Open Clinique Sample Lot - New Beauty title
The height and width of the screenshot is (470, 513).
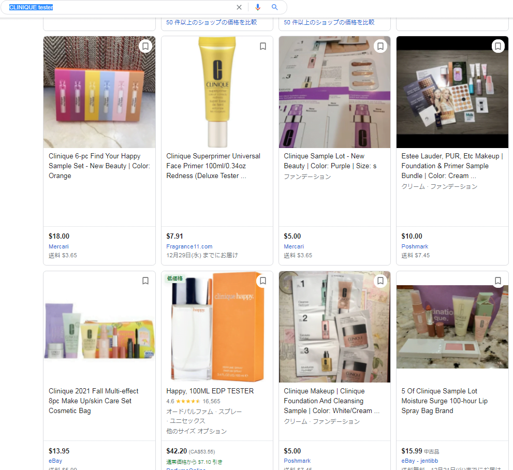(330, 161)
